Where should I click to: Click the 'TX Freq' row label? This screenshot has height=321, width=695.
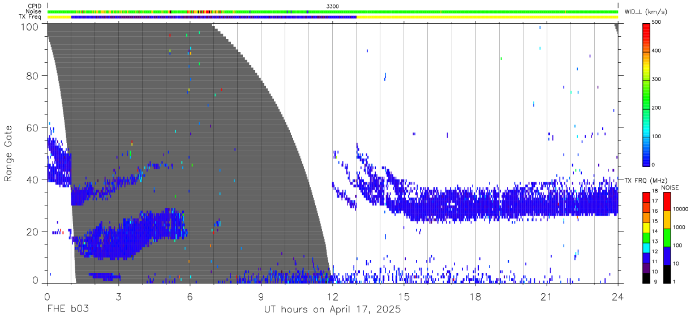(x=31, y=17)
